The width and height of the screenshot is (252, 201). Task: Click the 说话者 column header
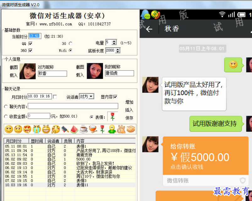coord(53,141)
